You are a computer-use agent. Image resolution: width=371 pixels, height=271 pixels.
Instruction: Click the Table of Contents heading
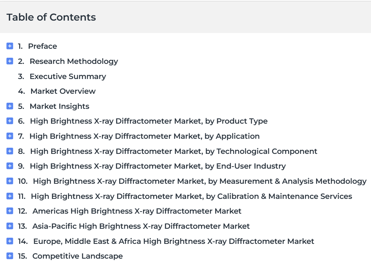[x=51, y=17]
